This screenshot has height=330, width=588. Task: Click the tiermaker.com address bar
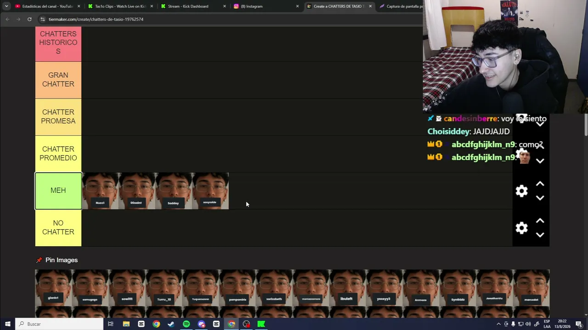click(x=230, y=19)
